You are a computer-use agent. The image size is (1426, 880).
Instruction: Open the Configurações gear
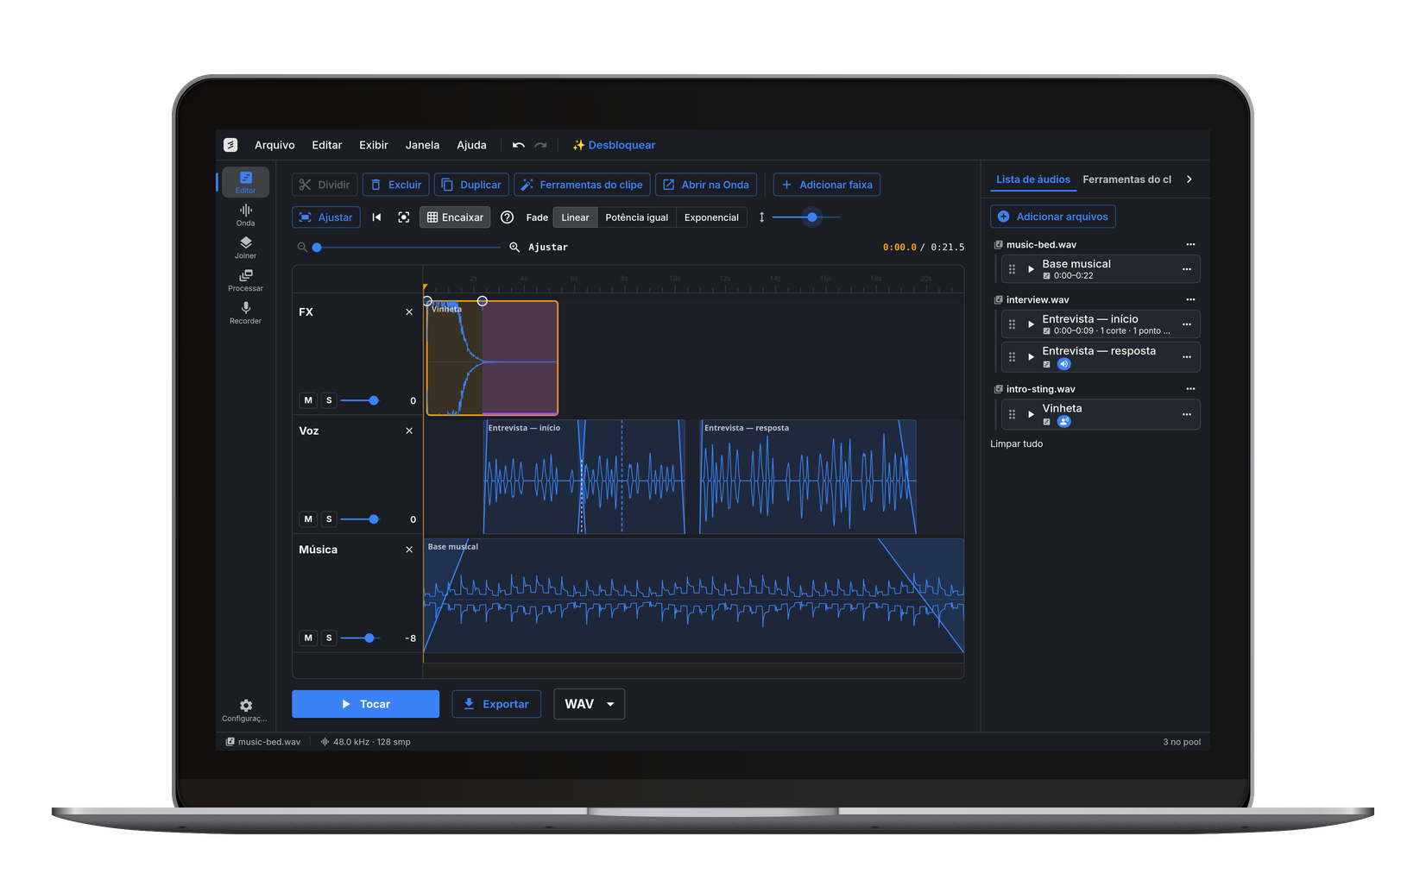click(246, 710)
